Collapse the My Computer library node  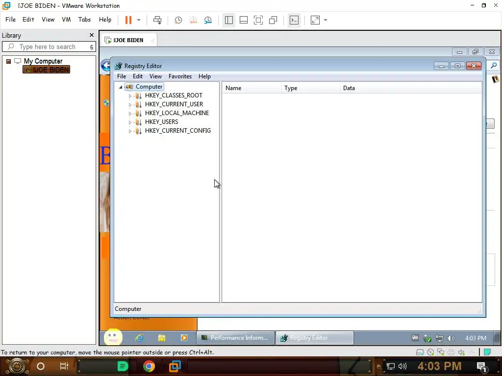9,61
